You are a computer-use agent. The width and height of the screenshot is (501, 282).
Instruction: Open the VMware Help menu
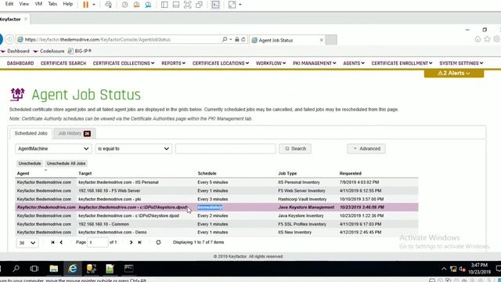tap(68, 4)
